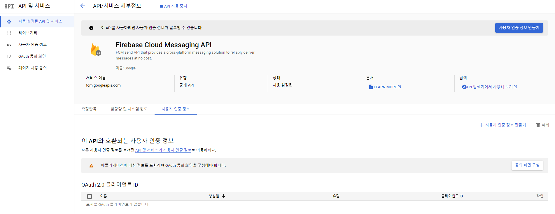Open the 할당량 및 시스템 한도 tab

pos(129,109)
